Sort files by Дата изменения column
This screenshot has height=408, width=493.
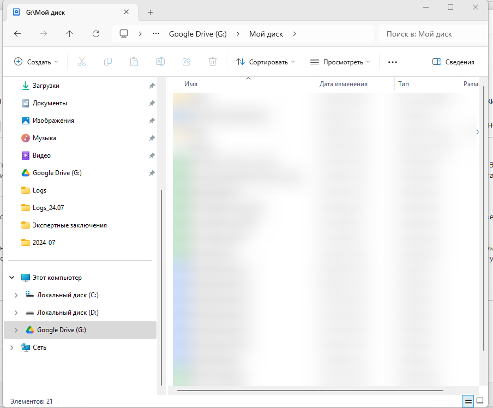coord(344,84)
